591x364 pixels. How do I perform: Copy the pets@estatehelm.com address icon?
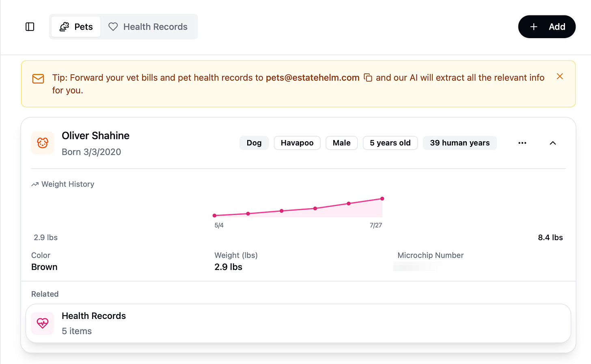[x=368, y=78]
